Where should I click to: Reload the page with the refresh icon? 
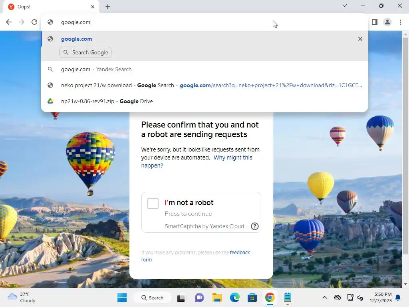(x=34, y=22)
